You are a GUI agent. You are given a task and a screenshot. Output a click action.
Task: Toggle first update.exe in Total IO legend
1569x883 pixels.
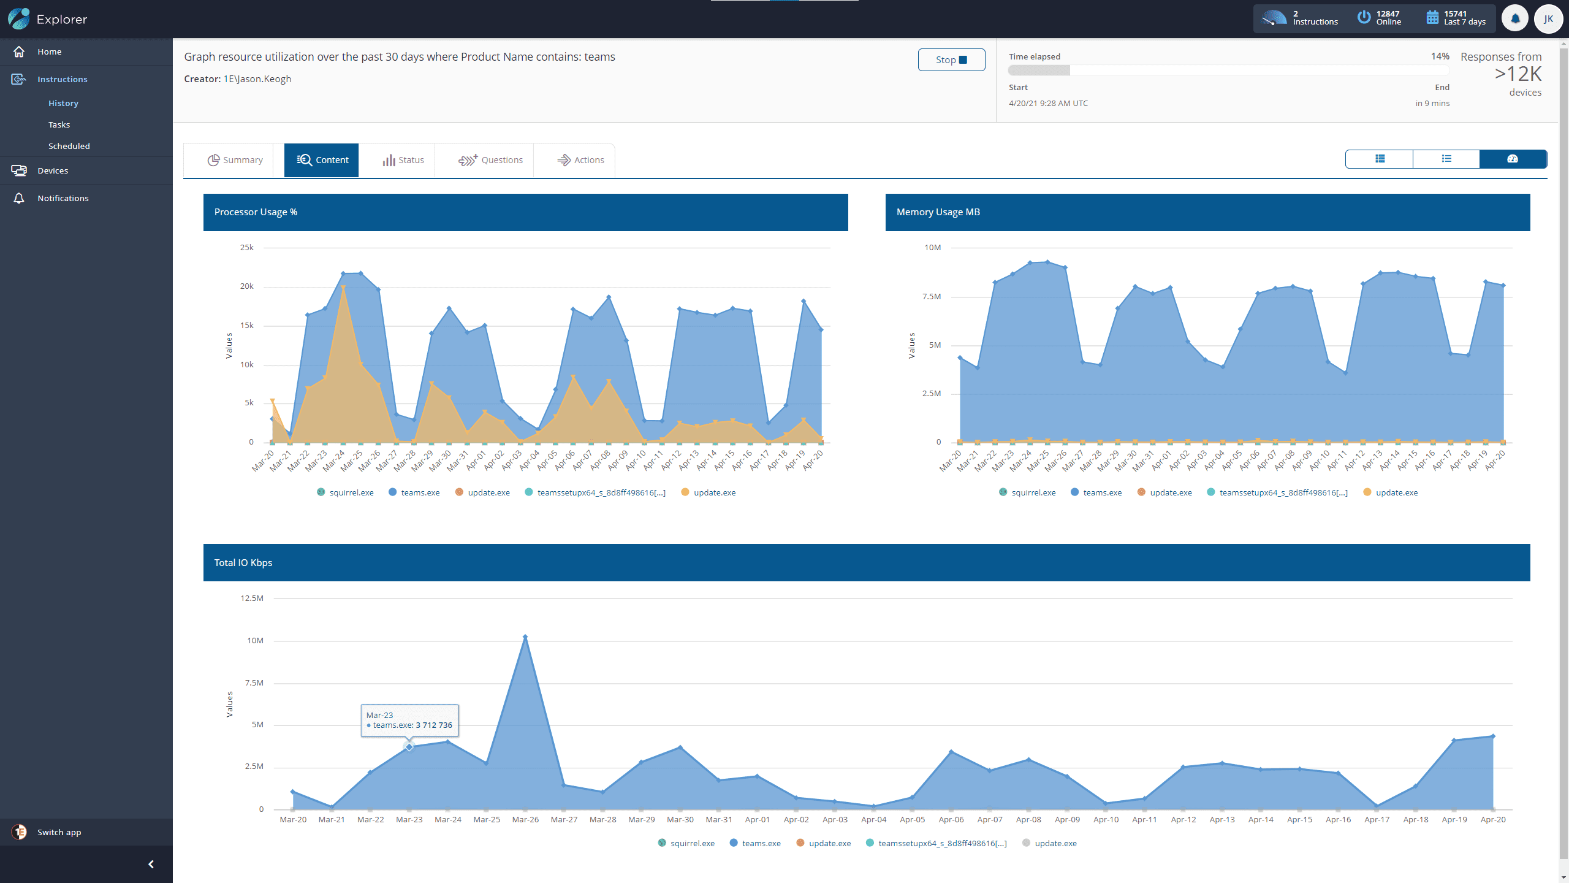click(x=824, y=843)
